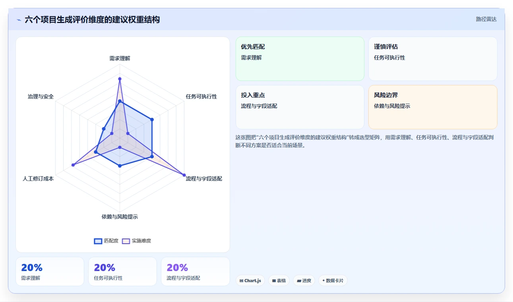Click the 依赖与风险提示 radar axis label
Viewport: 513px width, 302px height.
pyautogui.click(x=120, y=217)
